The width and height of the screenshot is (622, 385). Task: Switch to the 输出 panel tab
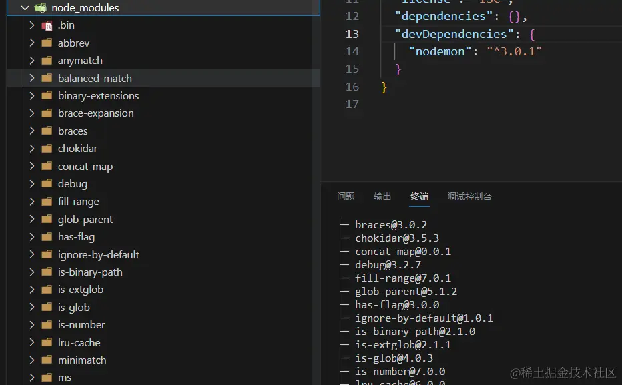click(x=382, y=196)
